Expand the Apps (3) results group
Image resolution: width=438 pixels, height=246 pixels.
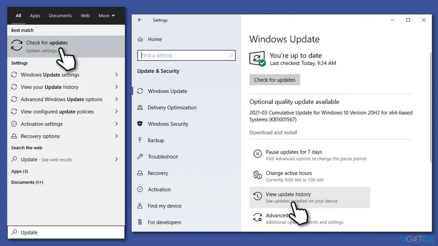[20, 171]
